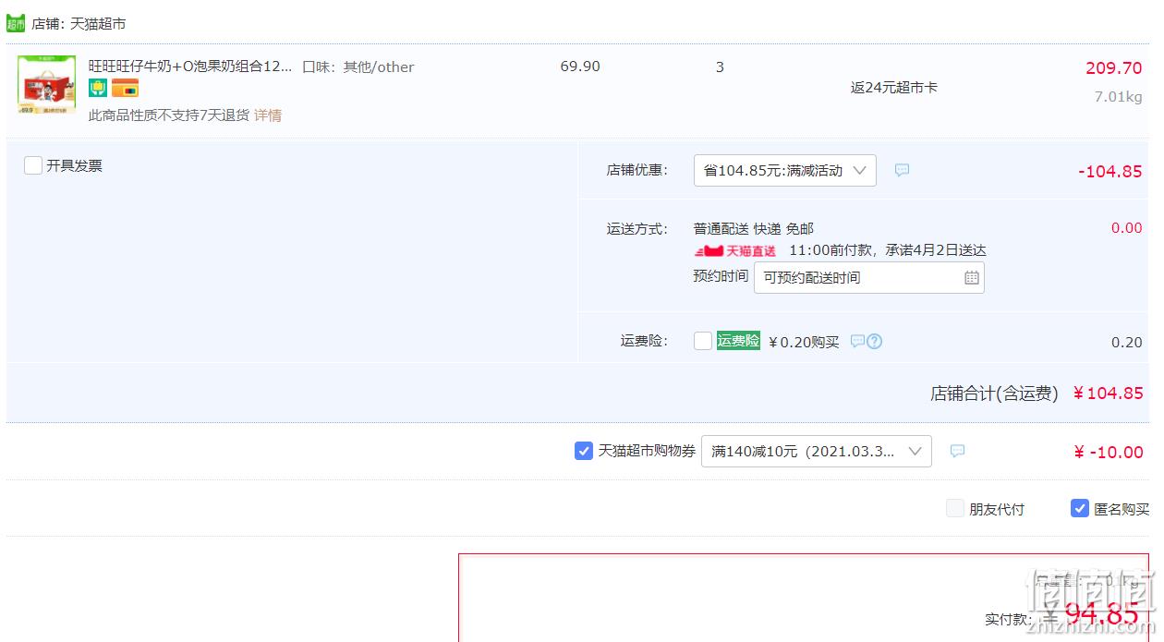1164x642 pixels.
Task: Check the 开具发票 invoice checkbox
Action: pyautogui.click(x=33, y=165)
